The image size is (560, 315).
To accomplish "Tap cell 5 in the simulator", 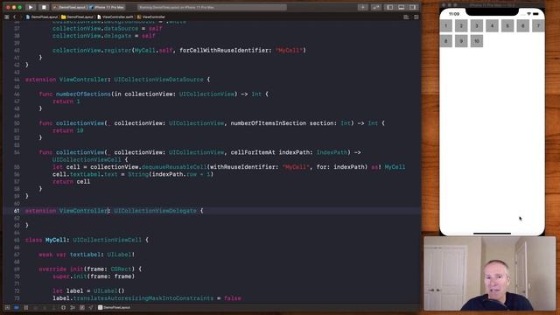I will [x=507, y=25].
